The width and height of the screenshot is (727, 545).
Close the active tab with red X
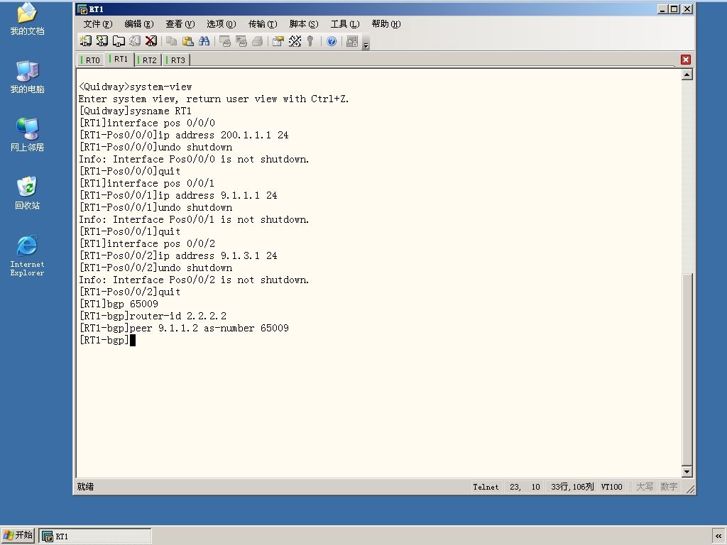point(686,60)
